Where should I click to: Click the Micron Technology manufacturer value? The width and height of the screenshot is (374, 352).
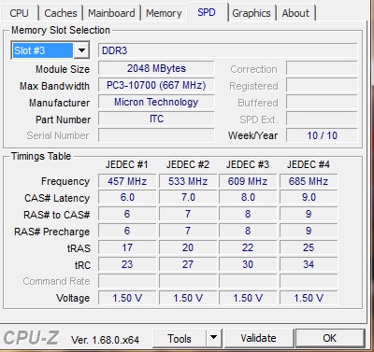click(x=156, y=102)
